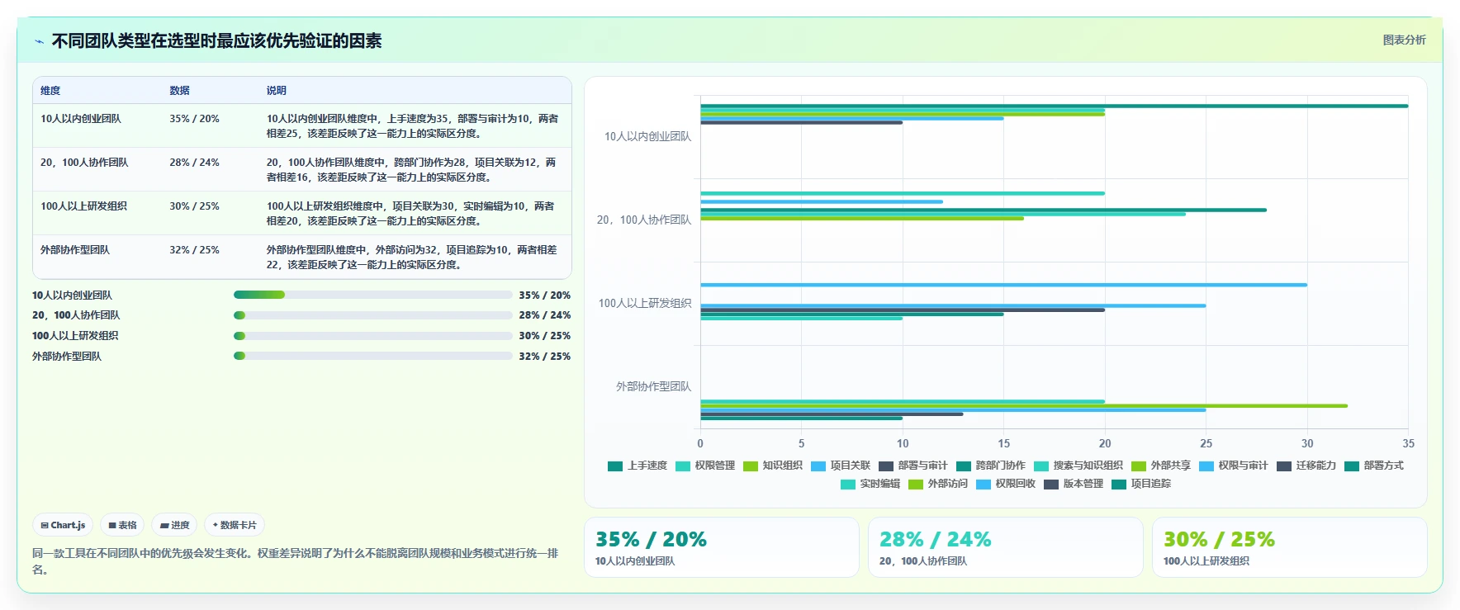Toggle the 实时编辑 legend entry
This screenshot has width=1460, height=610.
click(870, 484)
